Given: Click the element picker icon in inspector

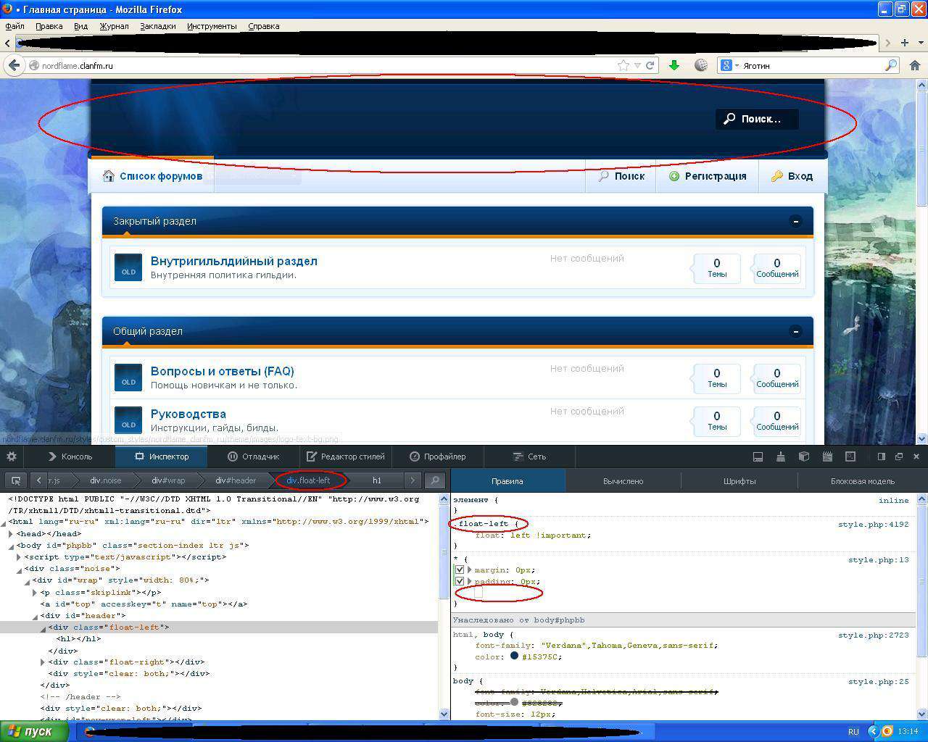Looking at the screenshot, I should [x=16, y=480].
